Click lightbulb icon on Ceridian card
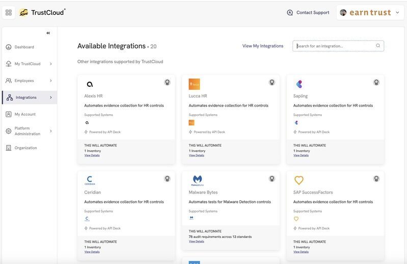Image resolution: width=407 pixels, height=264 pixels. tap(168, 178)
